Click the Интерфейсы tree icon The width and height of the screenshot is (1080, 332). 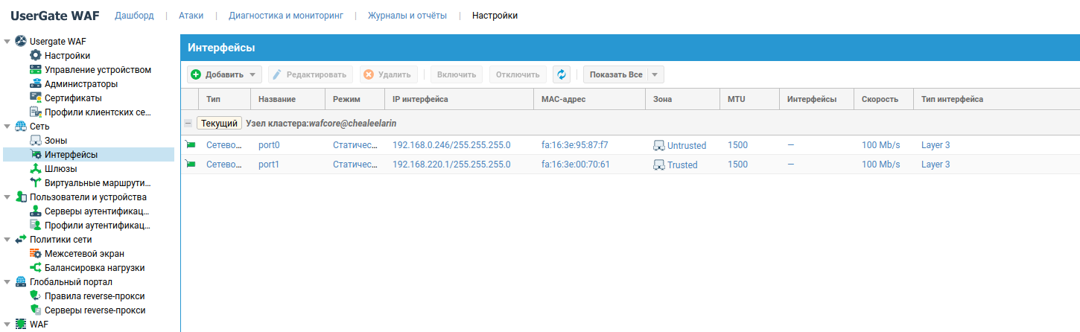click(35, 154)
